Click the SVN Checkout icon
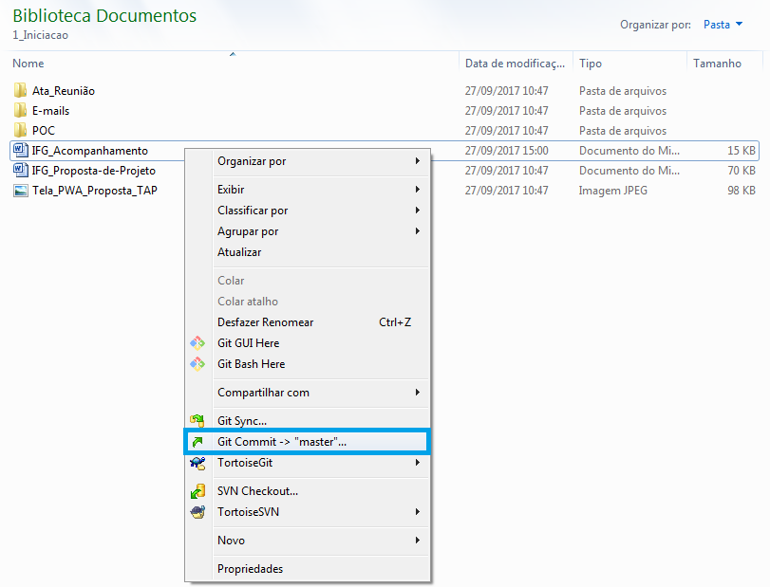 [197, 491]
